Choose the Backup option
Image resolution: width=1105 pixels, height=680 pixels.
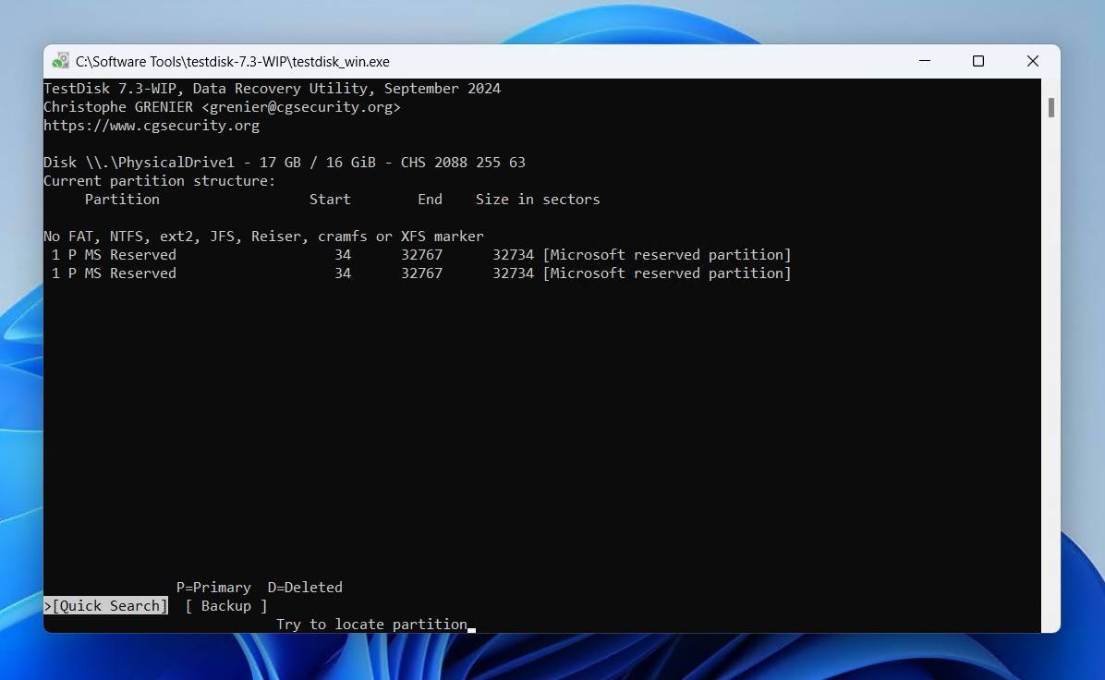point(226,605)
